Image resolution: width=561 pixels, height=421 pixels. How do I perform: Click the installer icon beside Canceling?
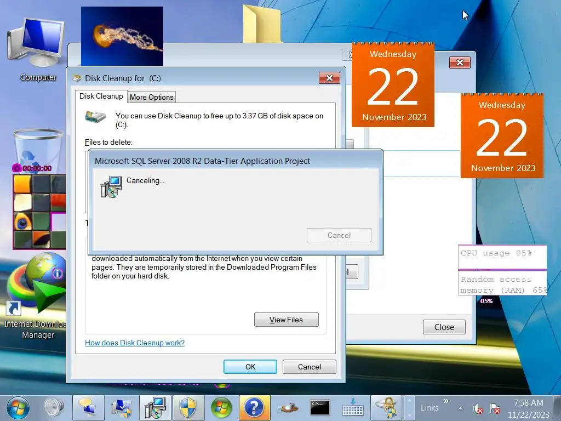click(111, 187)
